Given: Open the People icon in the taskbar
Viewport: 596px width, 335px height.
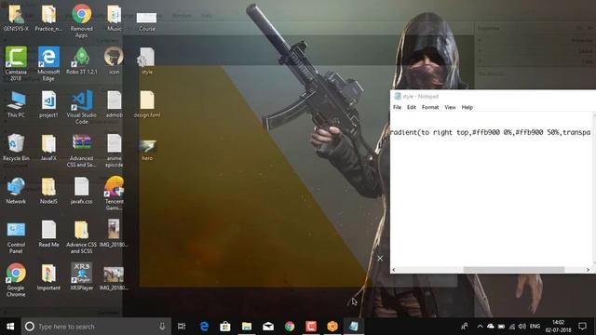Looking at the screenshot, I should pyautogui.click(x=465, y=327).
